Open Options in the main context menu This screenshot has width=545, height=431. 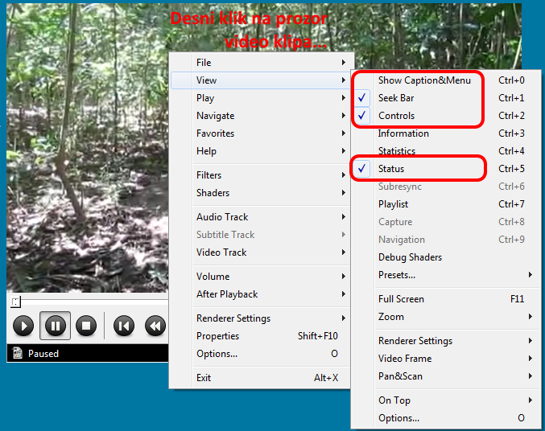pyautogui.click(x=261, y=354)
